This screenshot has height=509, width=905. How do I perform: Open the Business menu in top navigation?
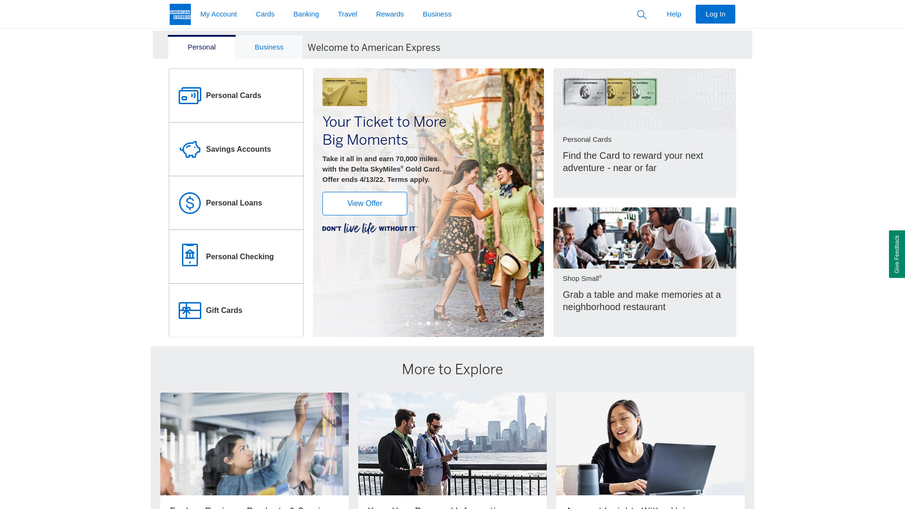click(437, 14)
